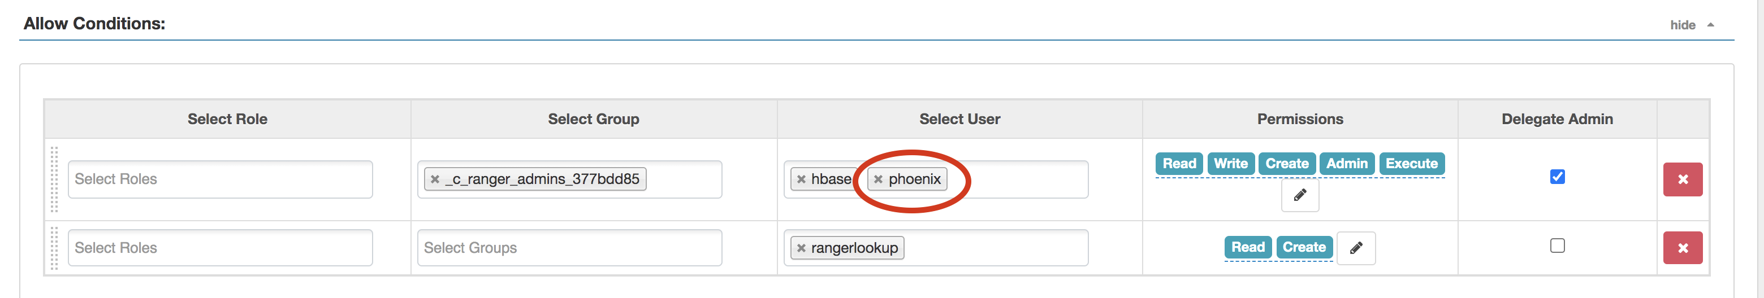
Task: Open Select Roles dropdown in first row
Action: [x=220, y=179]
